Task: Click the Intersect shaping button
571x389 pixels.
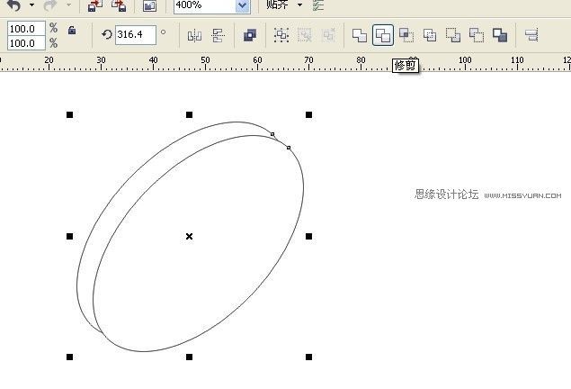Action: [x=406, y=35]
